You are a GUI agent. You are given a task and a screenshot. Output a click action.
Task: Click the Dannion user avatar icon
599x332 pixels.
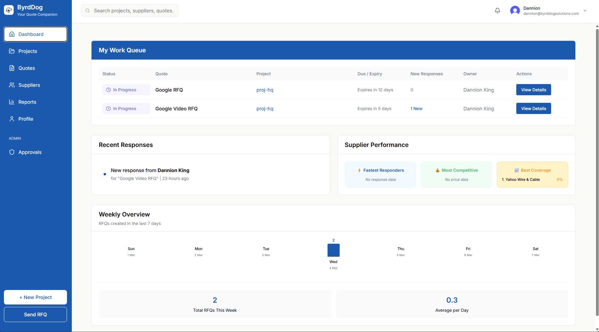[515, 11]
